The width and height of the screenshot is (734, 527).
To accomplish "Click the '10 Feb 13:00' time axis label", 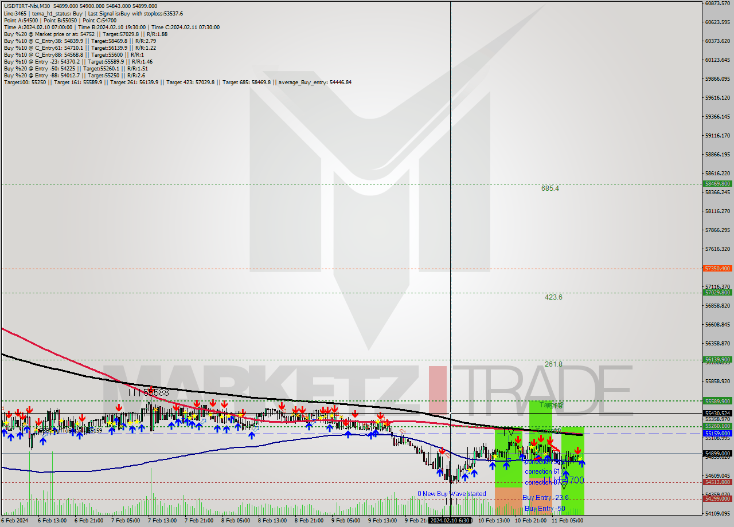I will (494, 521).
